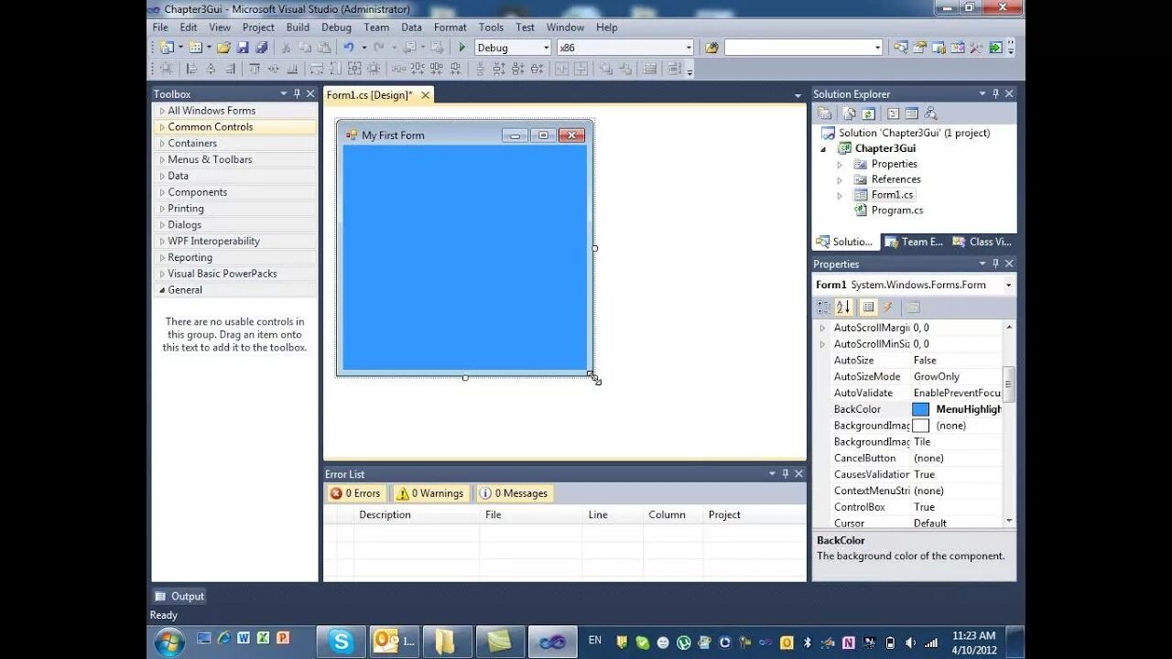Screen dimensions: 1172x659
Task: Expand the AutoScrollMargin property
Action: (x=822, y=328)
